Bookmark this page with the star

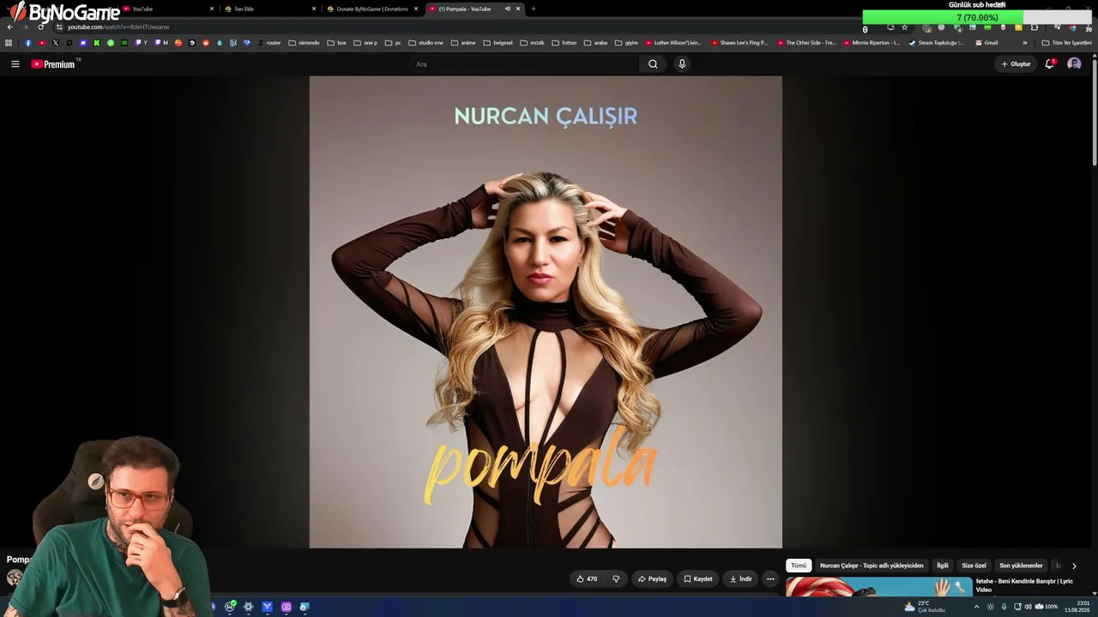coord(904,27)
